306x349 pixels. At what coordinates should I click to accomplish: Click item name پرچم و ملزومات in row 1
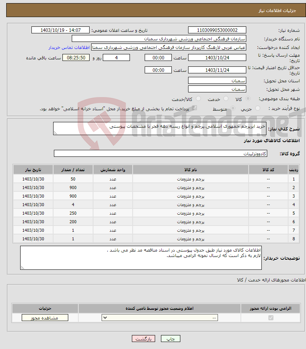[x=190, y=179]
